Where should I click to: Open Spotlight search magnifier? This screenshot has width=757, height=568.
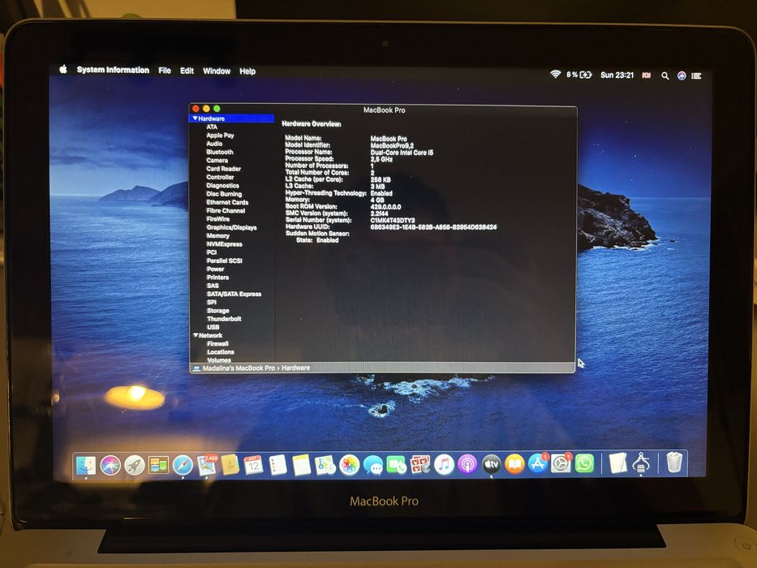coord(665,75)
